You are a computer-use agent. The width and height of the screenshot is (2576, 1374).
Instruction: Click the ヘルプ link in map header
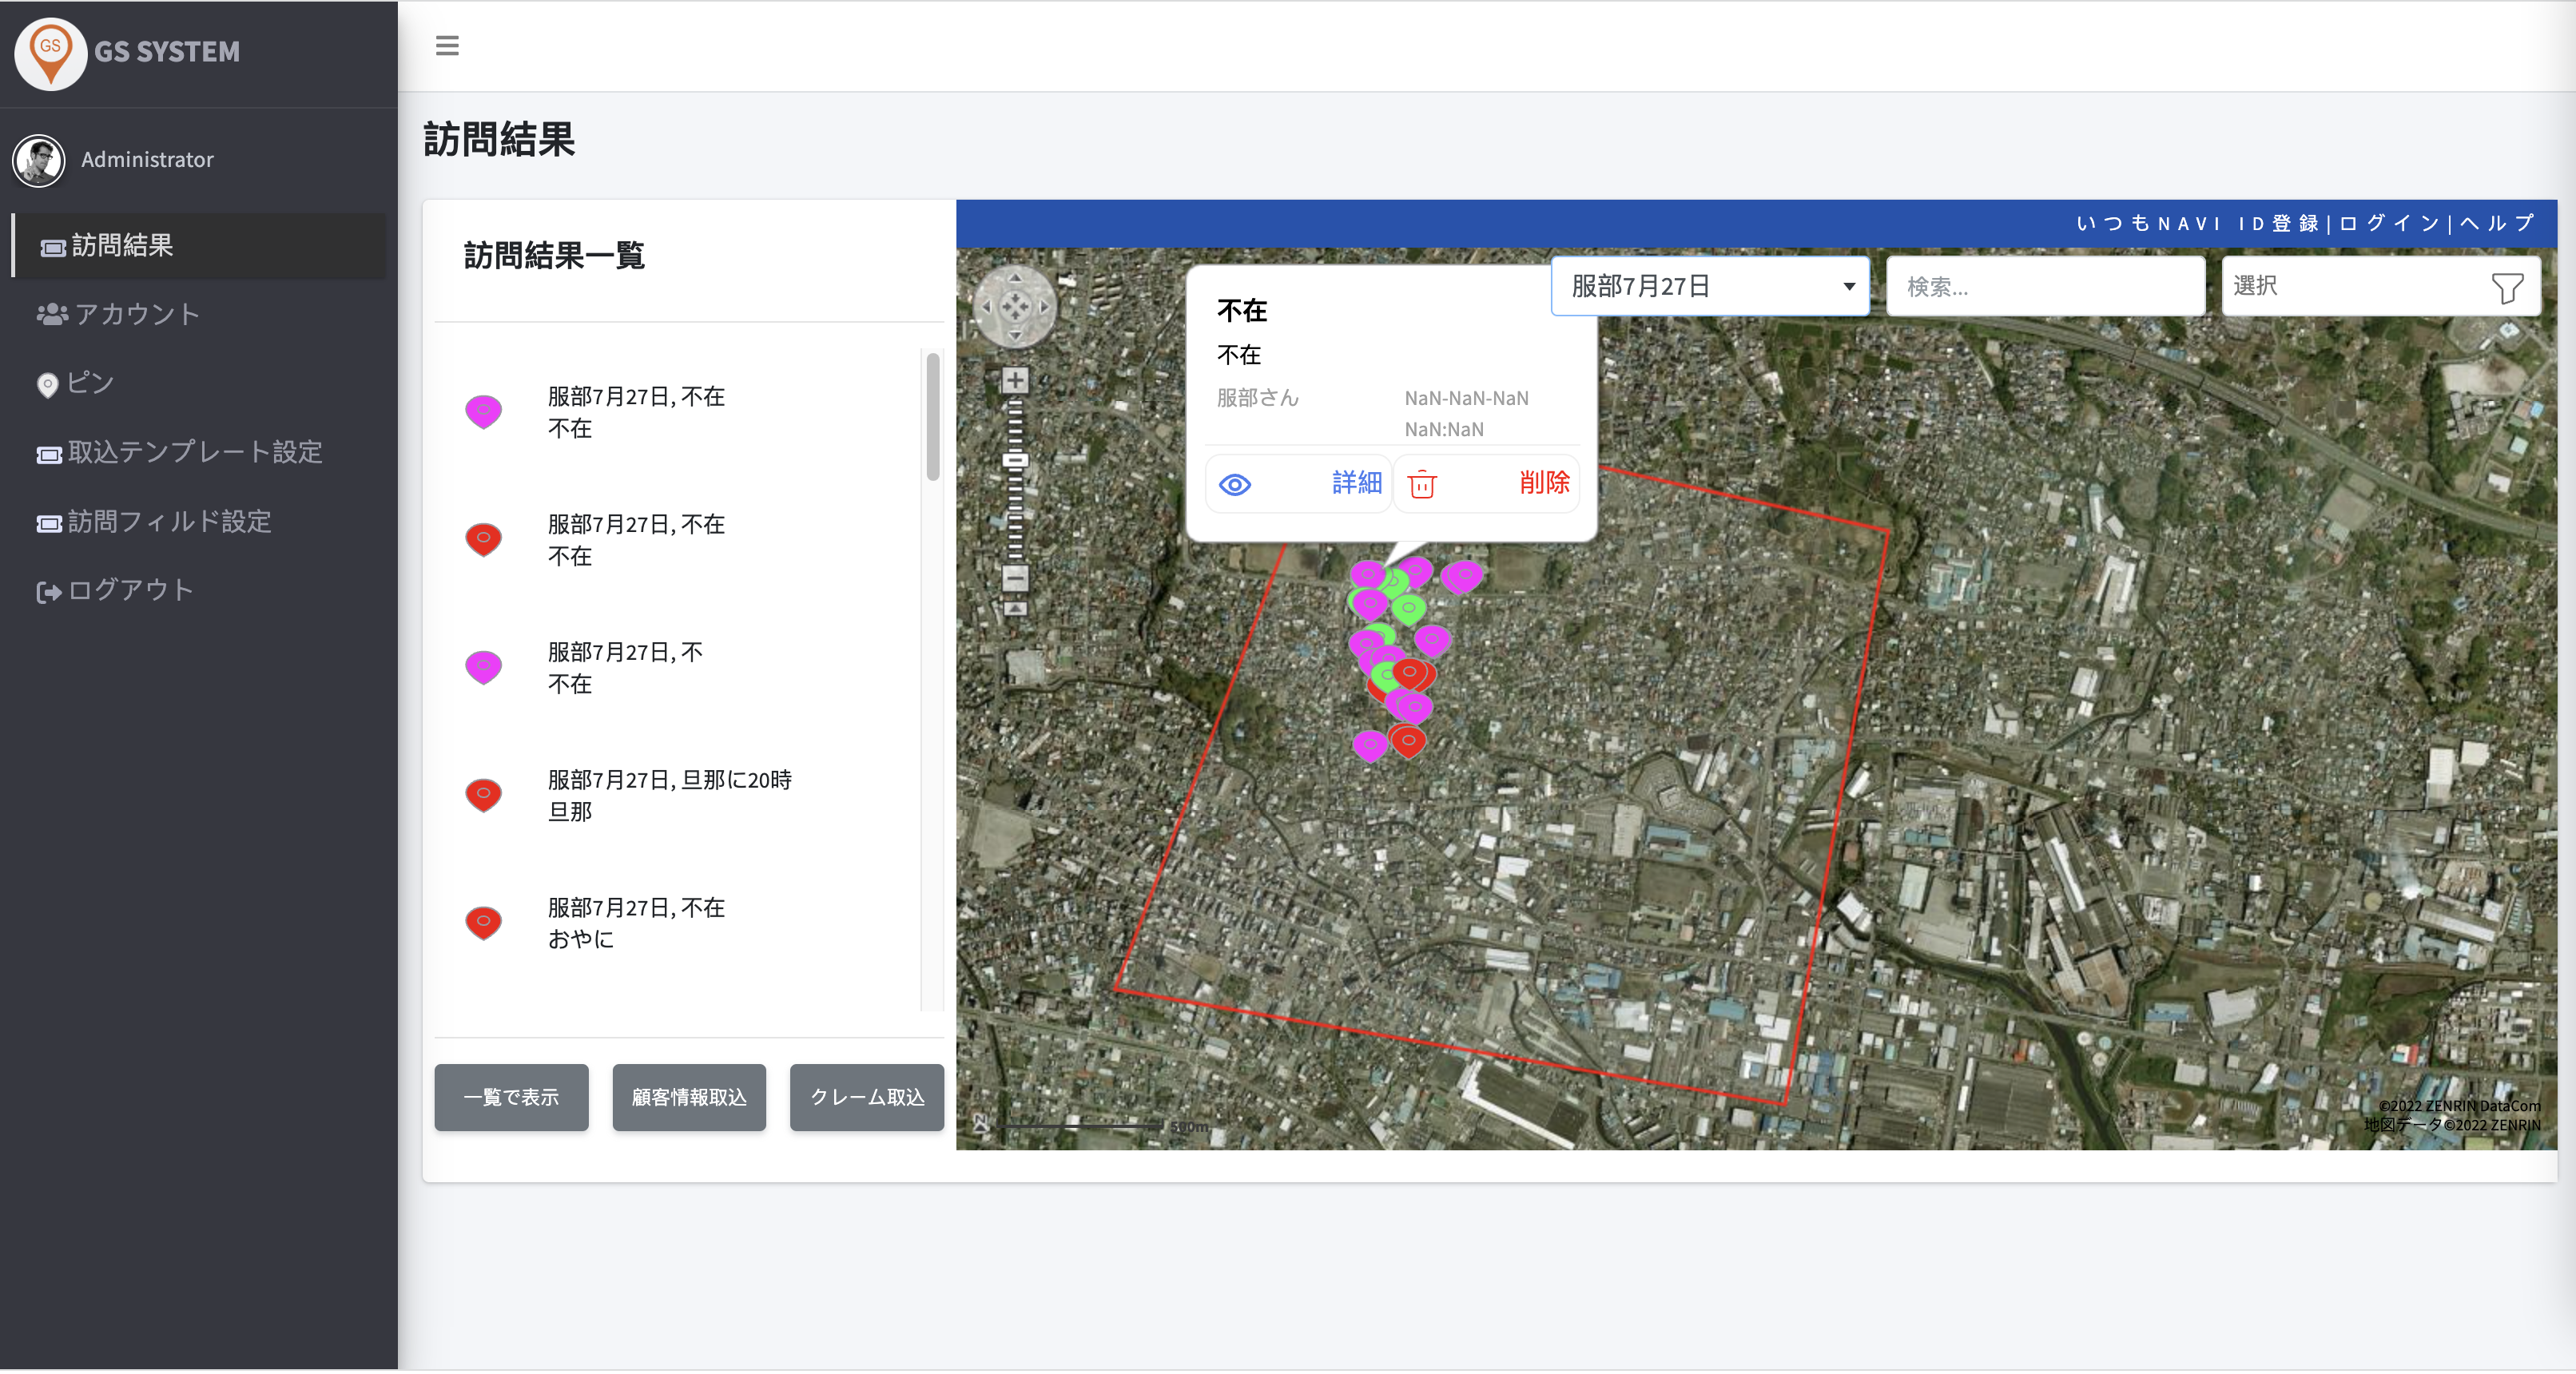click(x=2496, y=223)
